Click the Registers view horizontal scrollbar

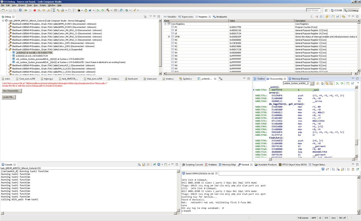tap(260, 74)
